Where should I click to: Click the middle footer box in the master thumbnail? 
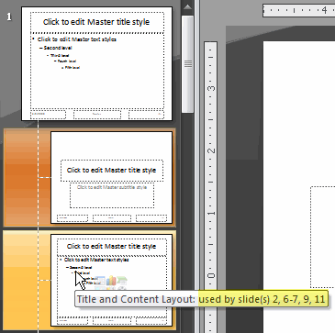click(97, 115)
